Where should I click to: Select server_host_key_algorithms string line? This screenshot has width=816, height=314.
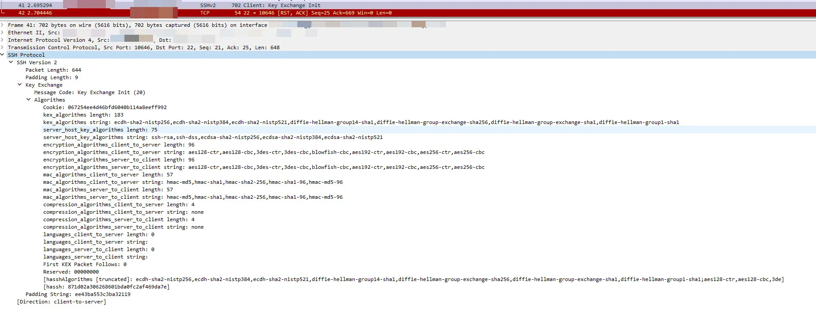point(213,137)
